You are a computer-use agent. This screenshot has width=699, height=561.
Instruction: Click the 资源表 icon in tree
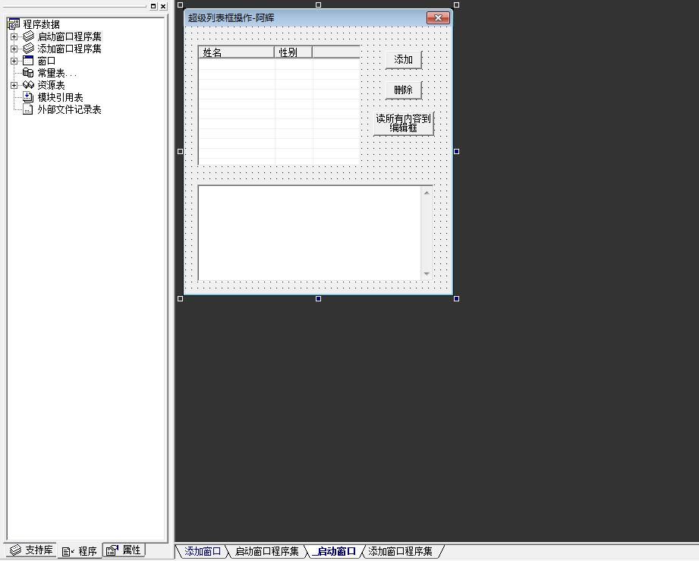[x=28, y=85]
